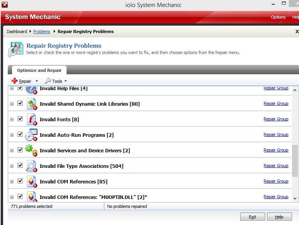The height and width of the screenshot is (225, 299).
Task: Click the '771 problems selected' status text
Action: pyautogui.click(x=32, y=206)
